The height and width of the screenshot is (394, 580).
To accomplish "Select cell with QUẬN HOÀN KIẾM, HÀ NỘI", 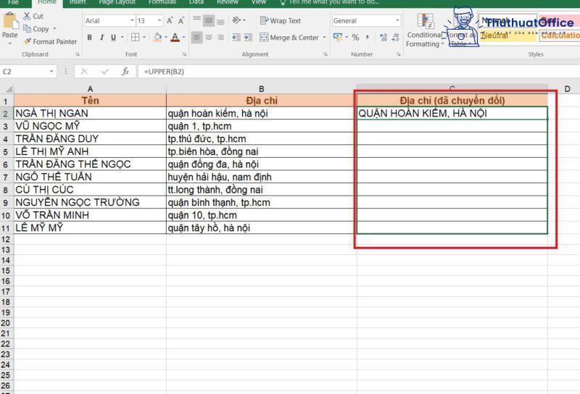I will tap(452, 113).
